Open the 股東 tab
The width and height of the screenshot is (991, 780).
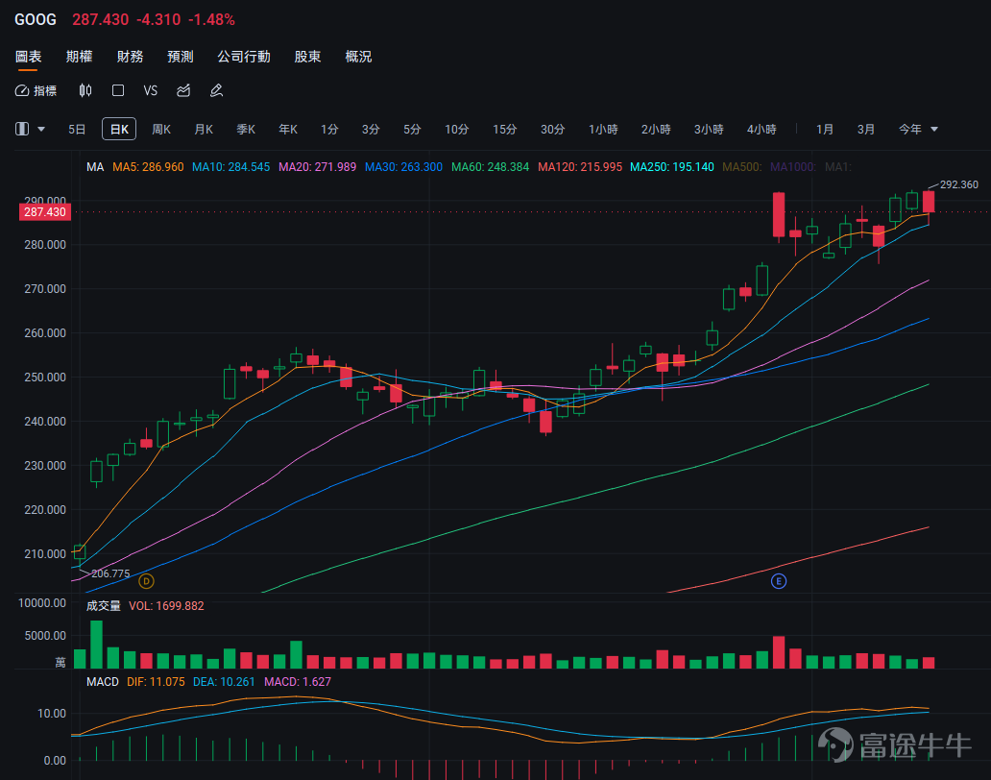[307, 57]
